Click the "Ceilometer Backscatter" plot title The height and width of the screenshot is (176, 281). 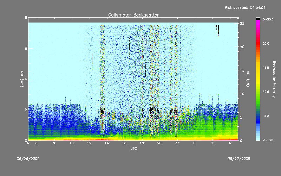133,15
